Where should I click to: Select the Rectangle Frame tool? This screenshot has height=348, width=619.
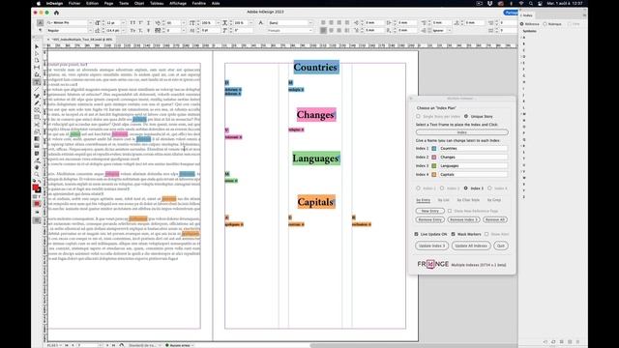click(37, 110)
